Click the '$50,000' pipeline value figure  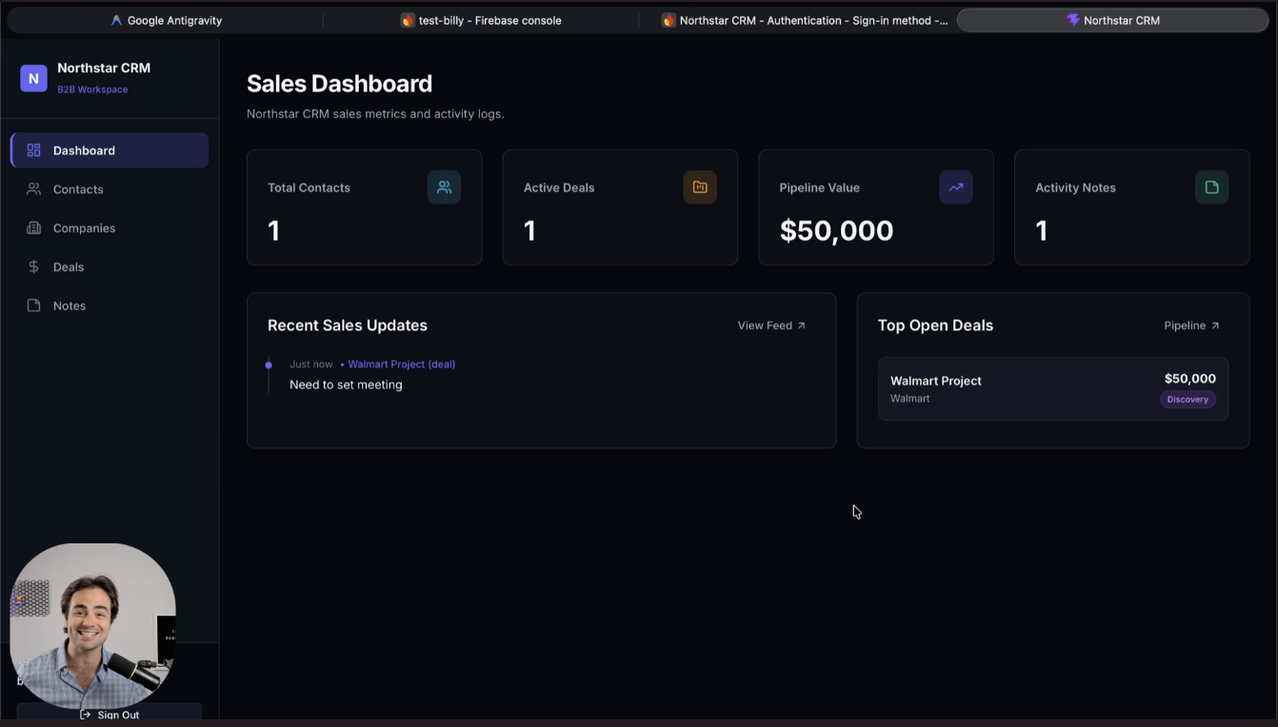click(x=836, y=230)
